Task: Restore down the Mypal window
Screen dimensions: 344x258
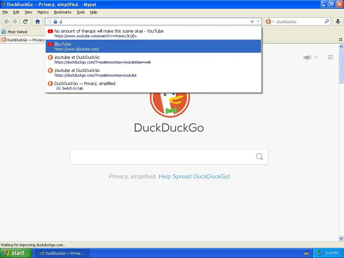Action: pos(332,4)
